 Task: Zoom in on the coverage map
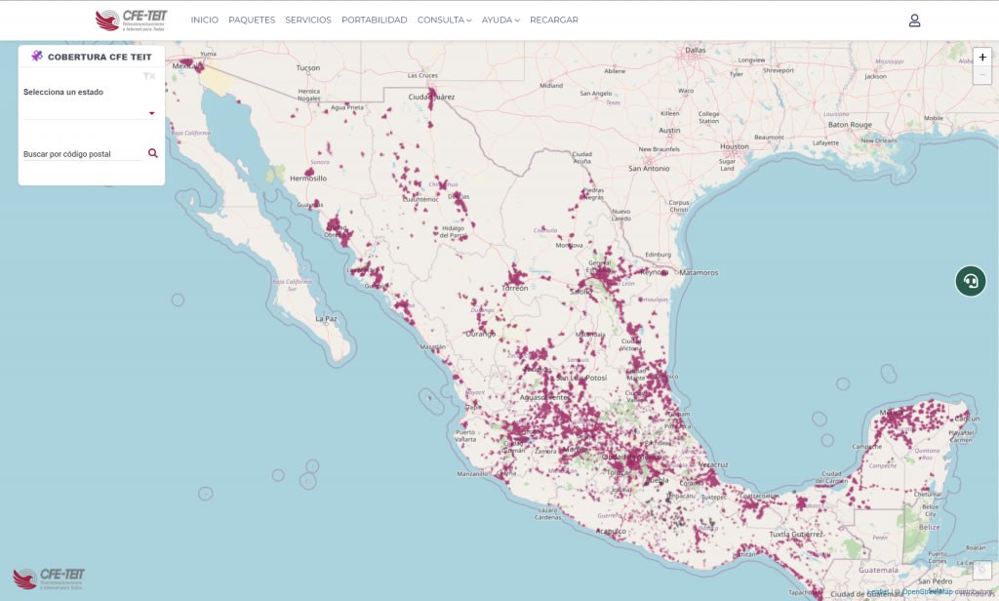pos(981,57)
